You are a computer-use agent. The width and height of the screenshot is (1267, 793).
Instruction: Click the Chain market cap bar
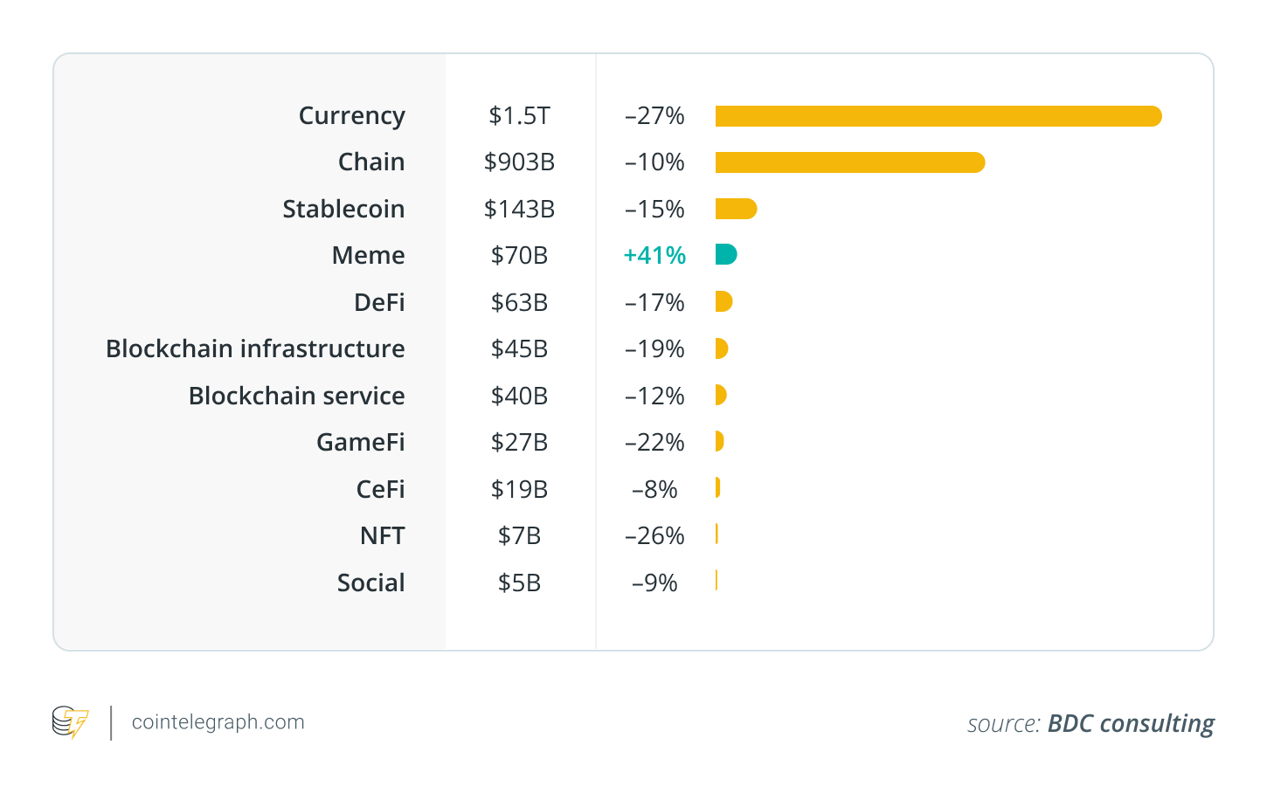[x=849, y=162]
